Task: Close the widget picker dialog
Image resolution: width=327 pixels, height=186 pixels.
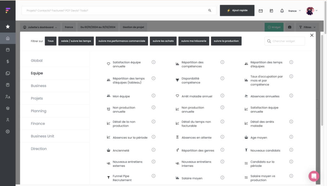Action: tap(312, 35)
